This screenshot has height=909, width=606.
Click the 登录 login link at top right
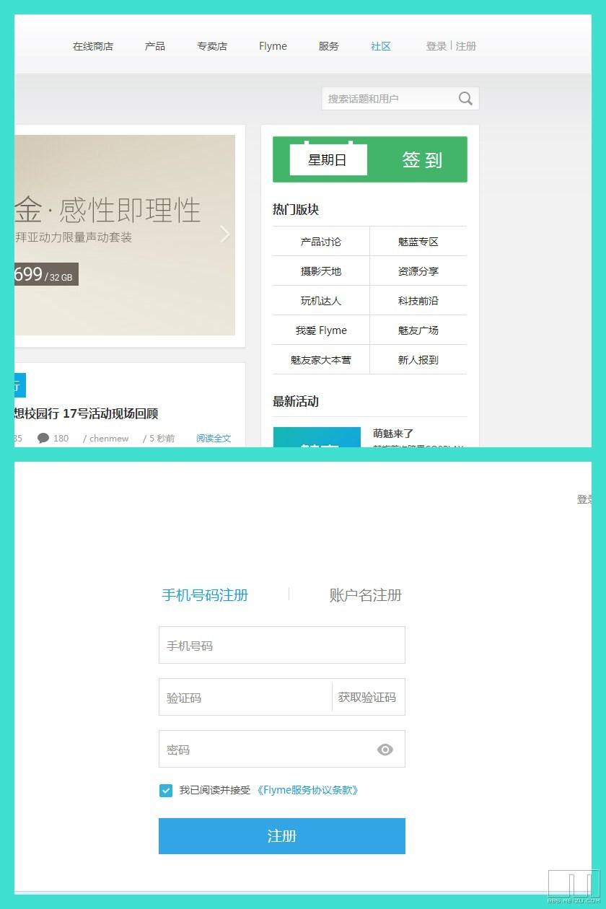[436, 46]
